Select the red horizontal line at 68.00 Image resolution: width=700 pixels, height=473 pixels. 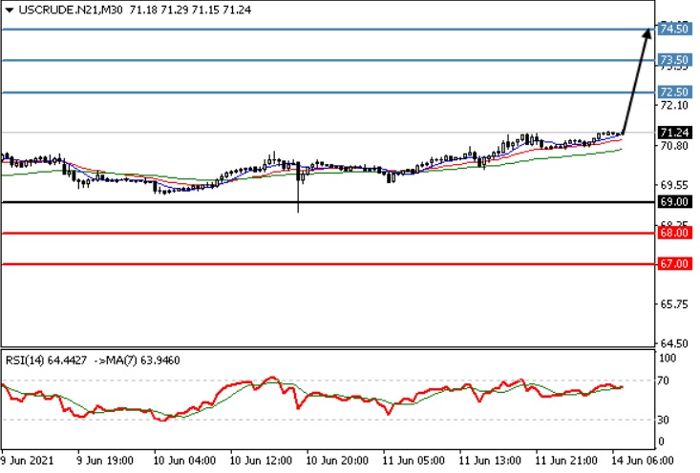point(329,233)
